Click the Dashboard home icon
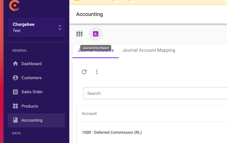Viewport: 227px width, 143px height. coord(15,64)
